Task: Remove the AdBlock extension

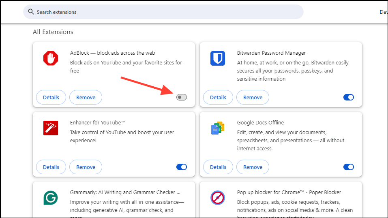Action: 86,97
